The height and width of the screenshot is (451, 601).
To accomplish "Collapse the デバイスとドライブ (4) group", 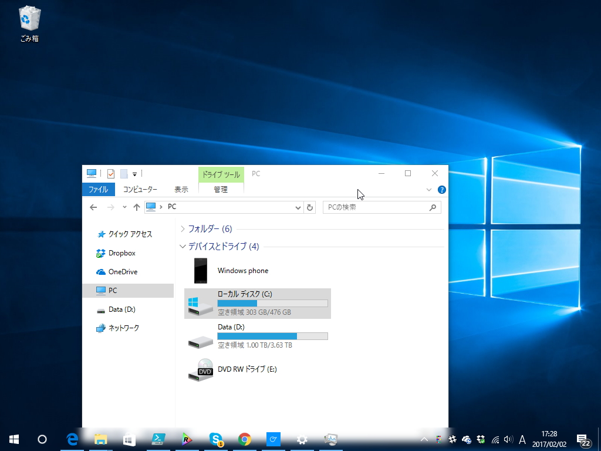I will pyautogui.click(x=183, y=247).
